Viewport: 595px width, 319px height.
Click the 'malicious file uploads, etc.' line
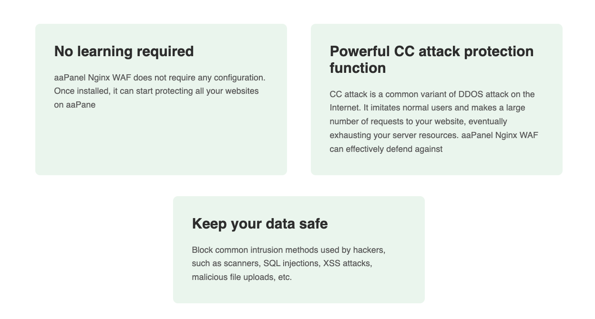(x=242, y=277)
